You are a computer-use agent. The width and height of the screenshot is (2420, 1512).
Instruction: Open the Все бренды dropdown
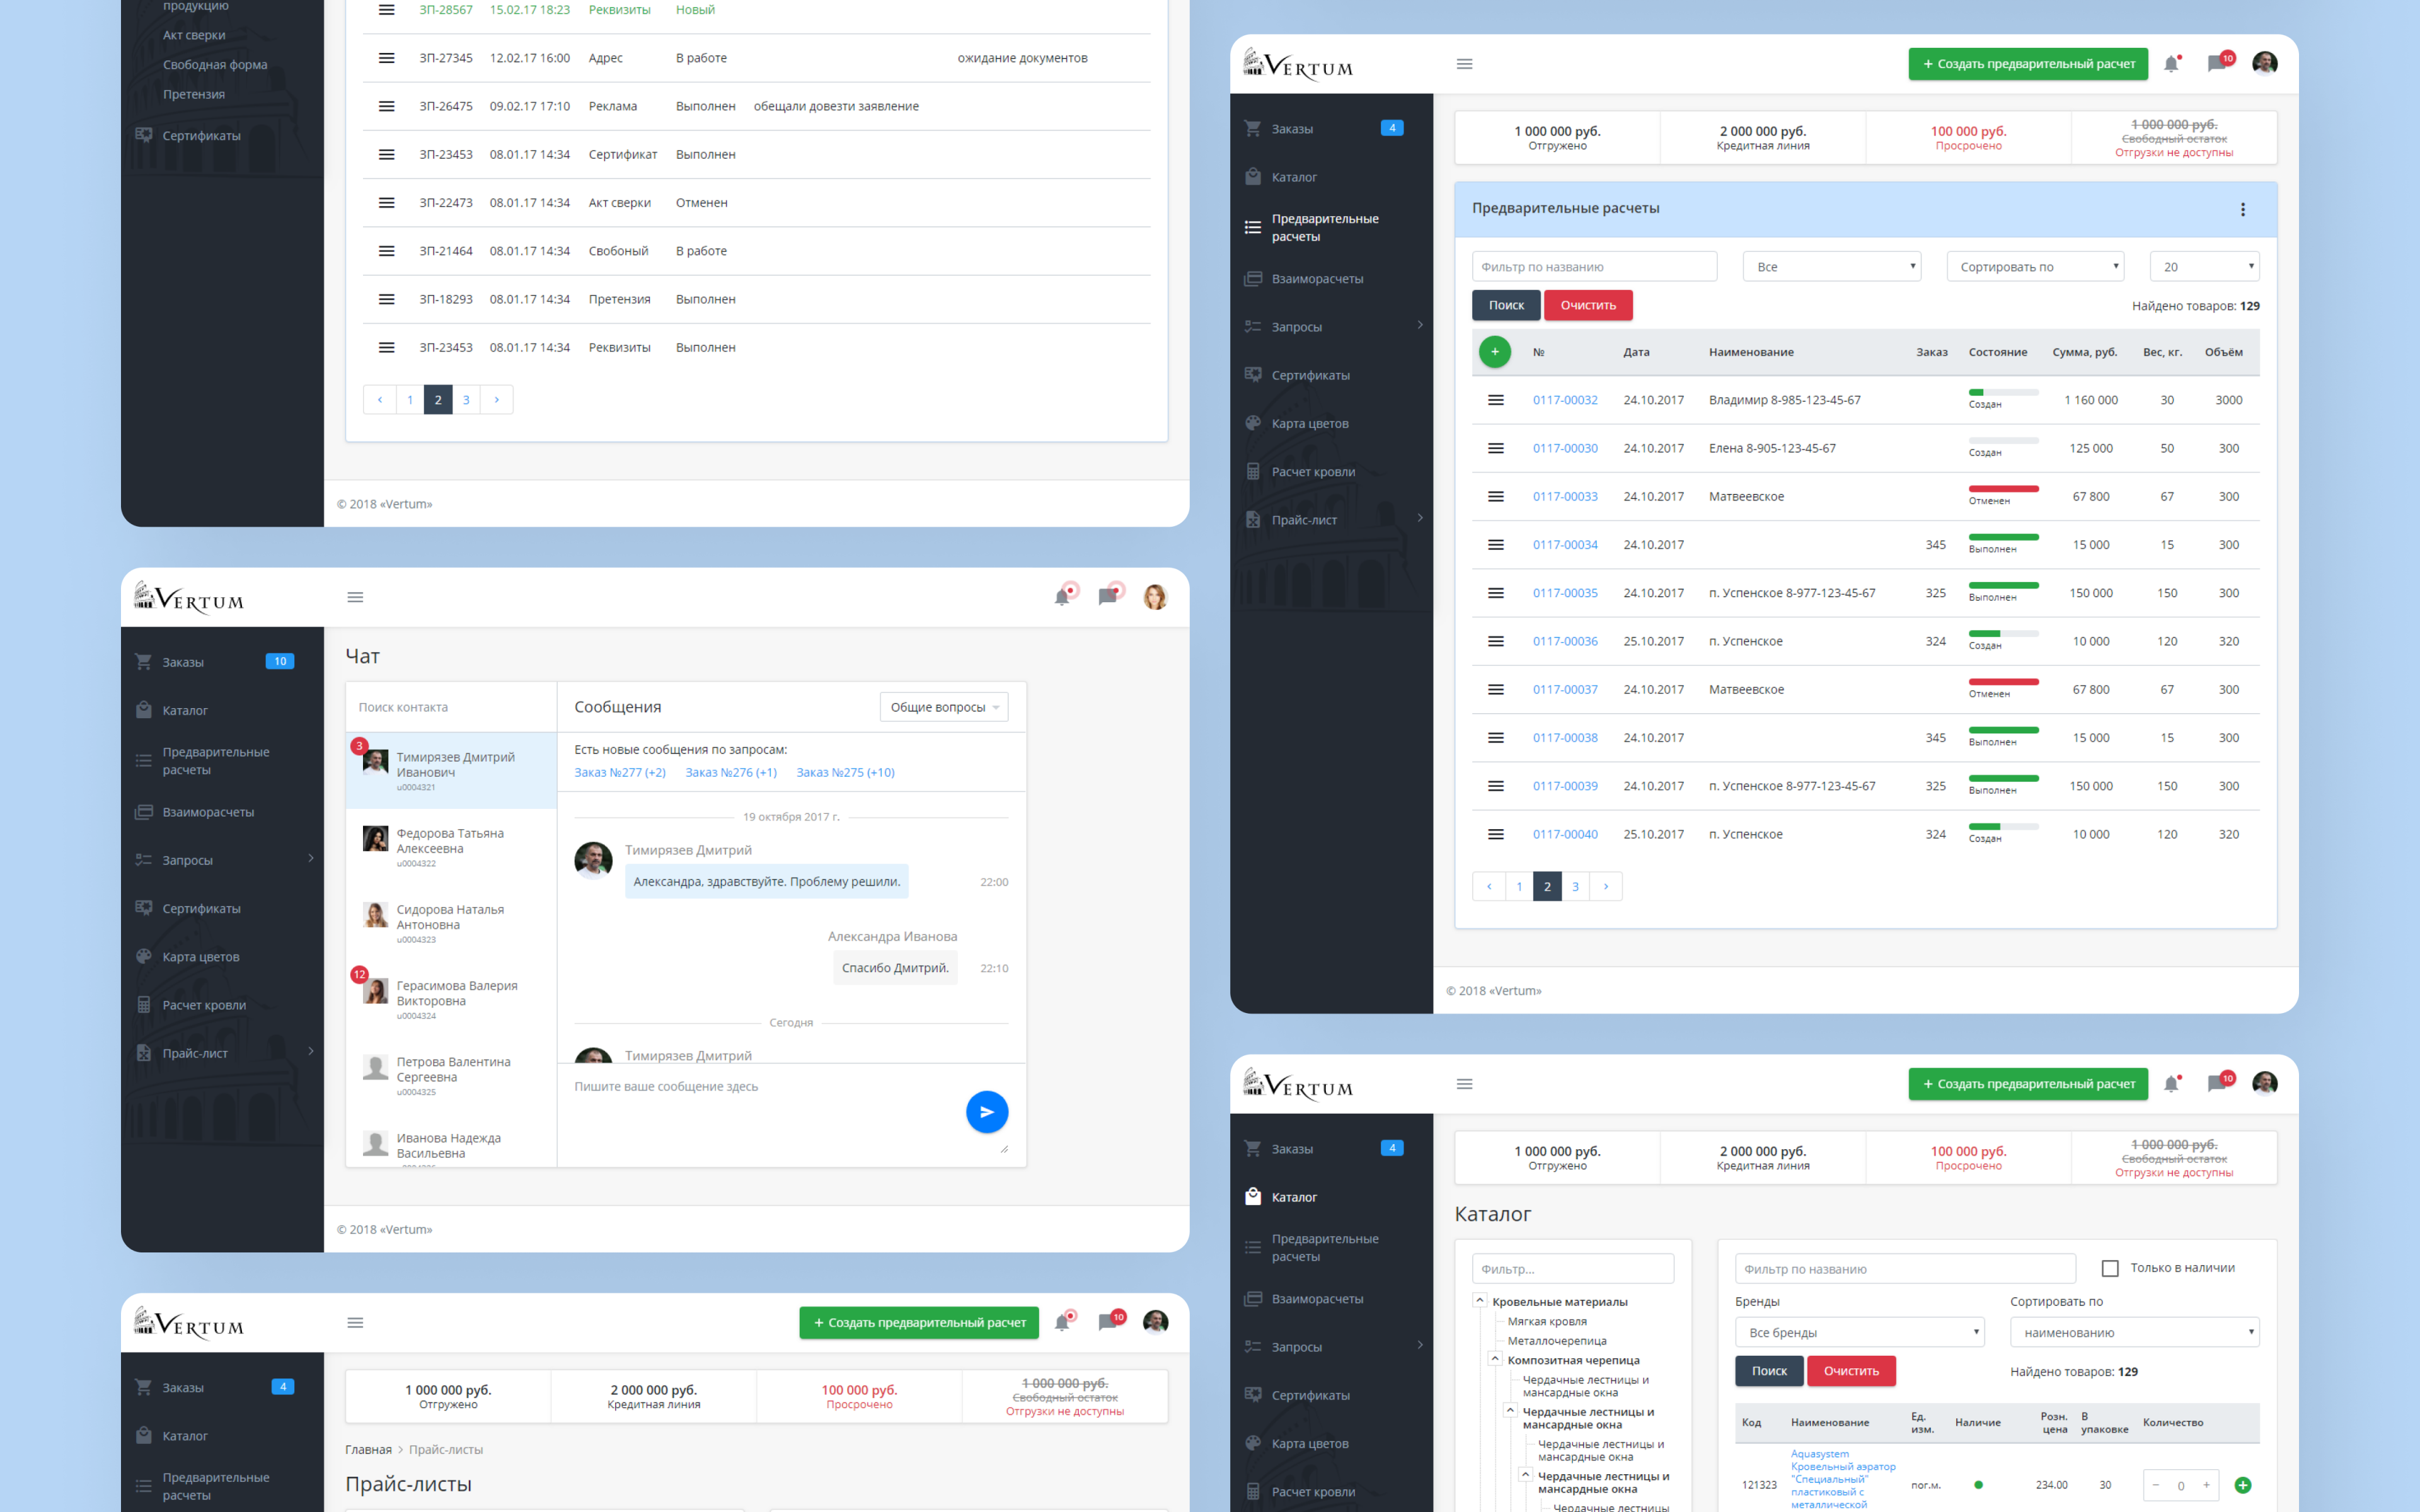(x=1859, y=1332)
